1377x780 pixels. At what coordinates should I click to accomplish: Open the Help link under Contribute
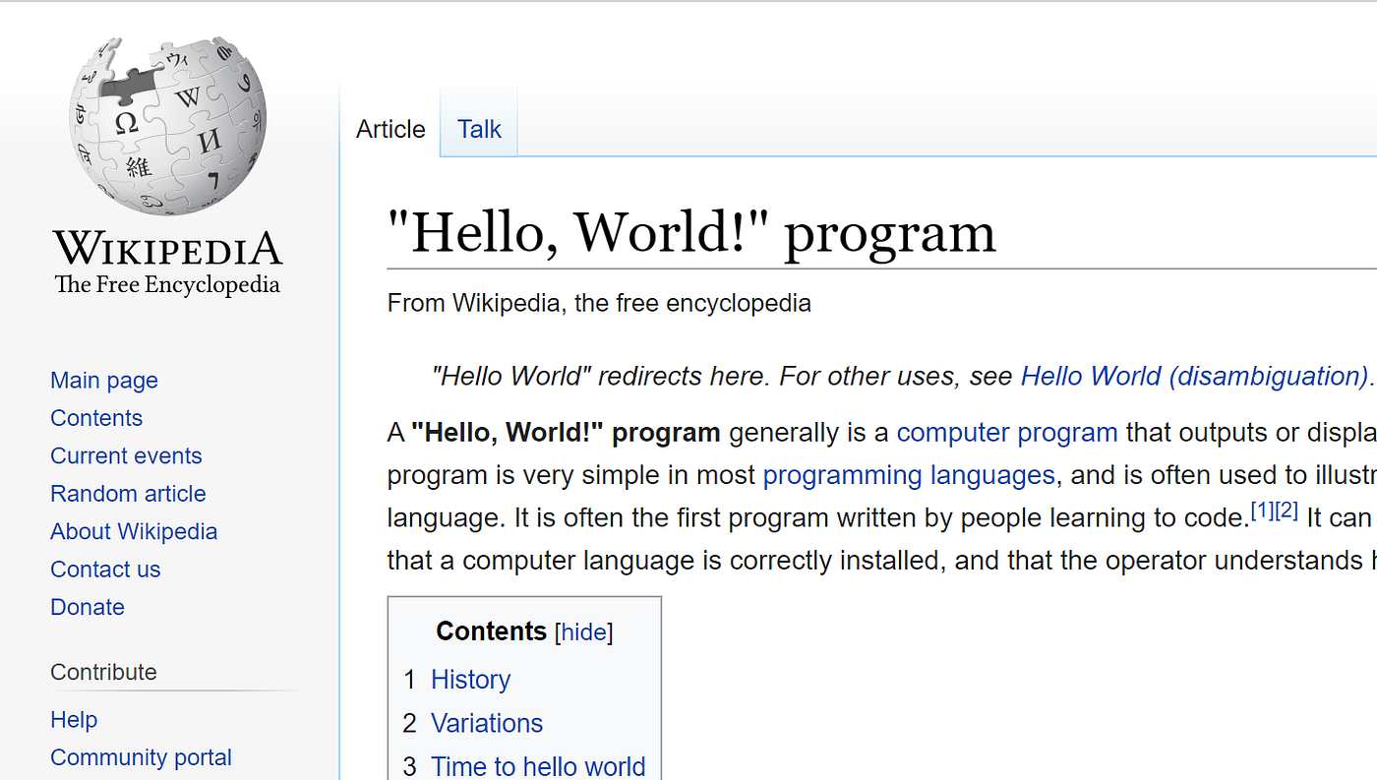tap(74, 720)
